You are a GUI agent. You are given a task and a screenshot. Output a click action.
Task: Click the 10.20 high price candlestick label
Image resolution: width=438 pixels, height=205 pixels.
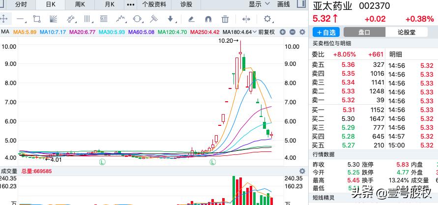(228, 41)
